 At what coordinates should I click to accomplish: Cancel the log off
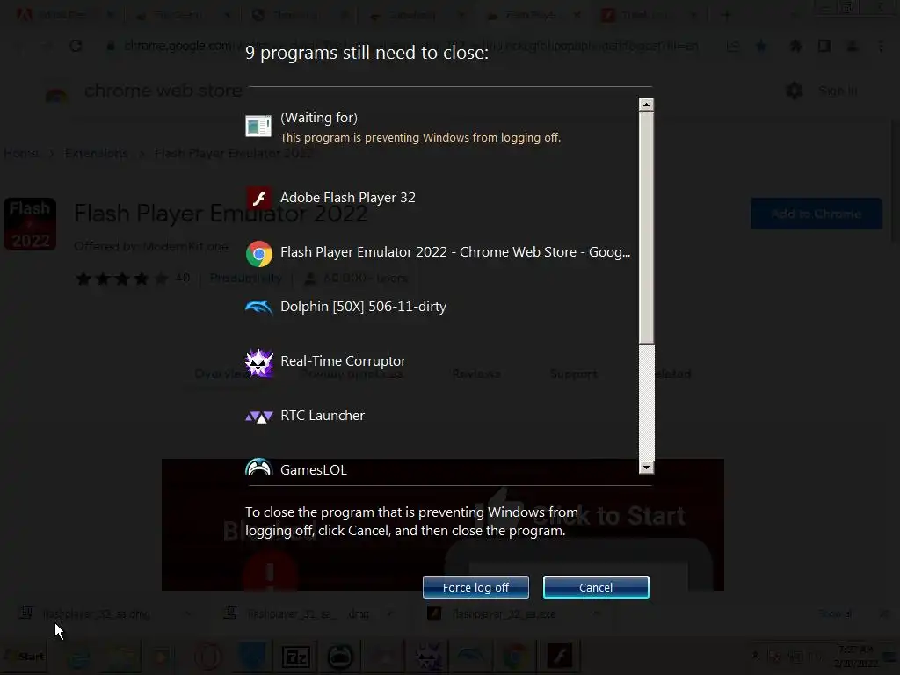[x=596, y=587]
